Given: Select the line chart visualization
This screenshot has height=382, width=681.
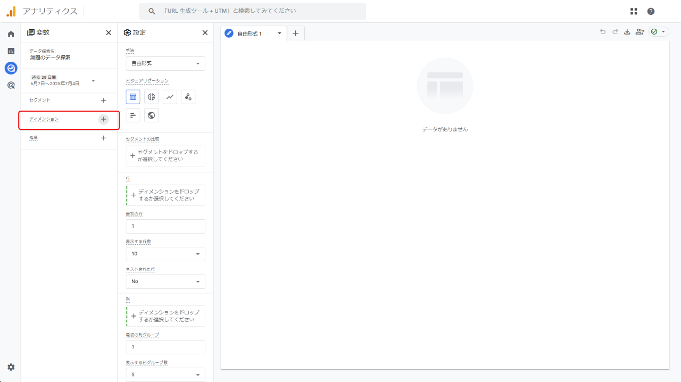Looking at the screenshot, I should tap(170, 97).
